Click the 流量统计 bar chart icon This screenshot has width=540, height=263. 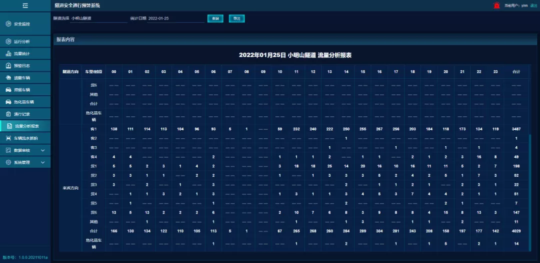[x=8, y=53]
